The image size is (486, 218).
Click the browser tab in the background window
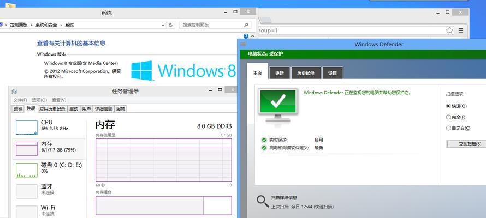264,20
